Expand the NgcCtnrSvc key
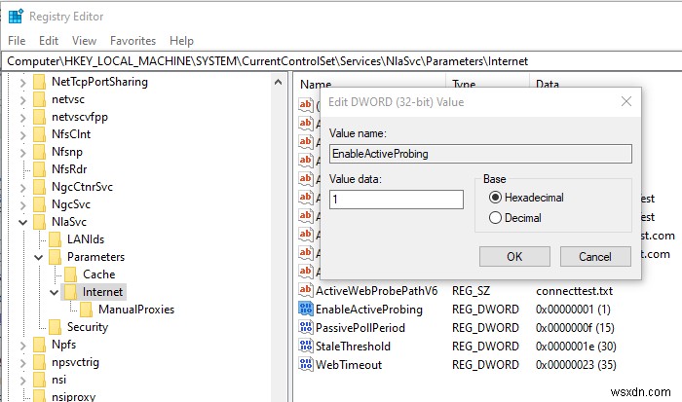Viewport: 682px width, 402px height. [23, 187]
